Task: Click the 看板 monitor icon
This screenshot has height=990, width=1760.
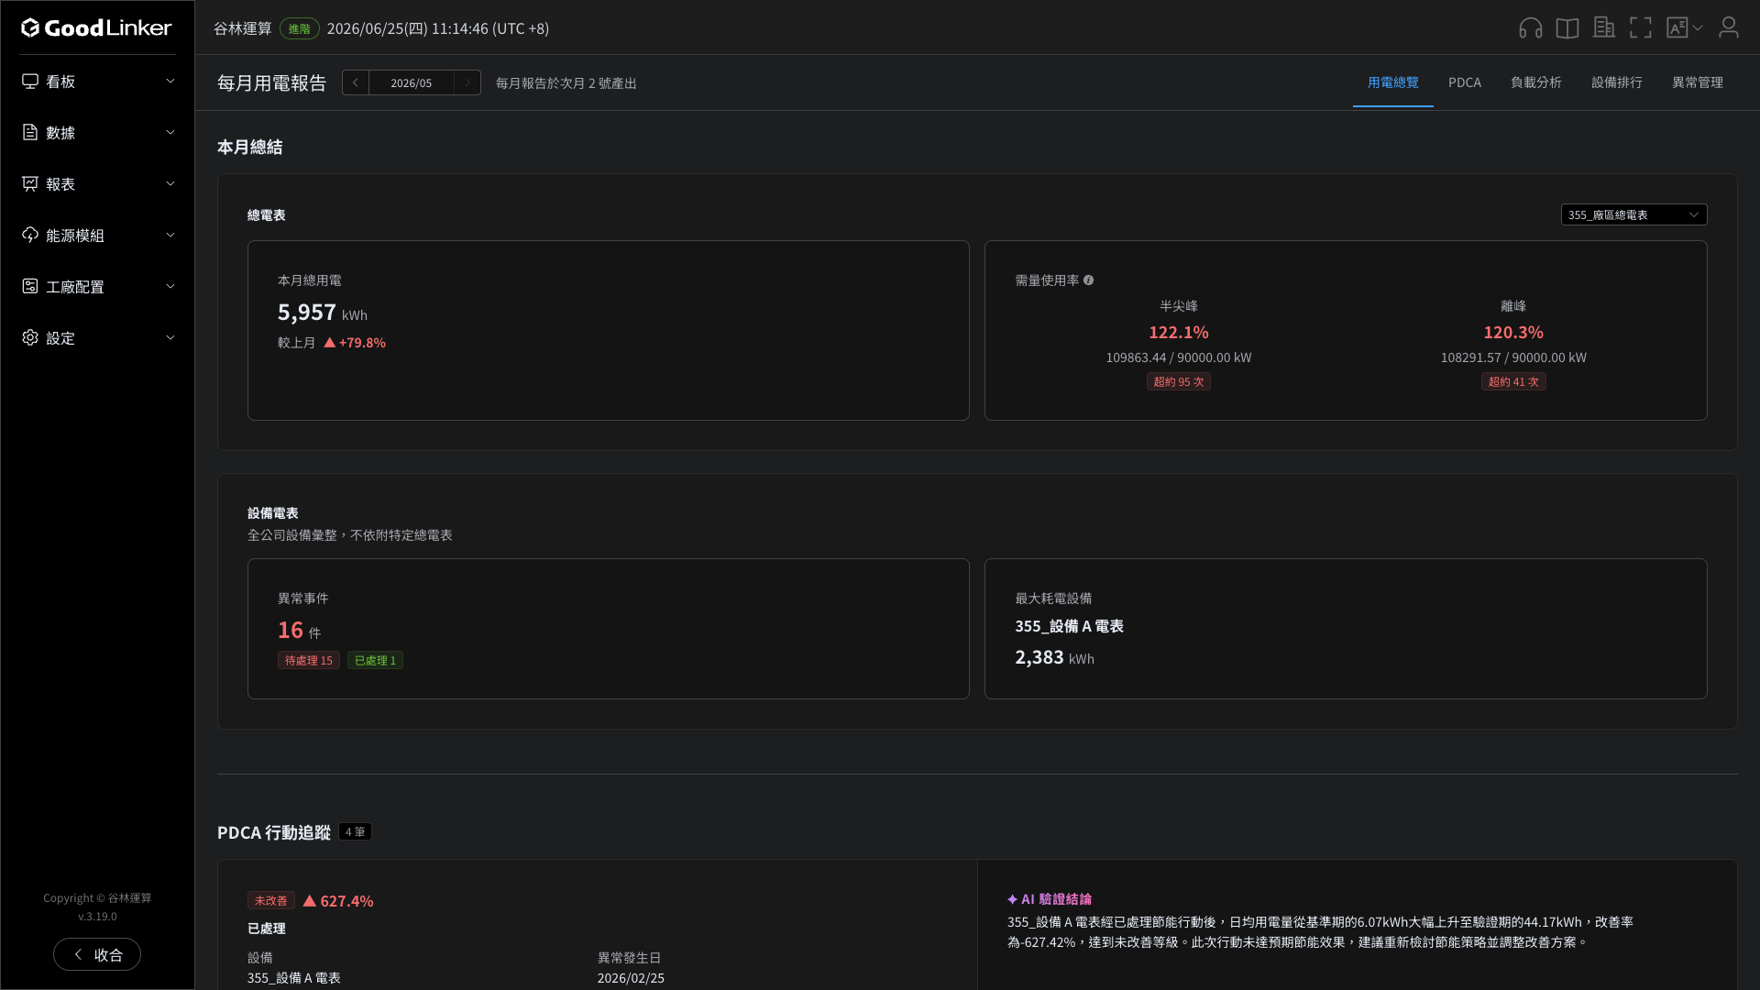Action: [30, 82]
